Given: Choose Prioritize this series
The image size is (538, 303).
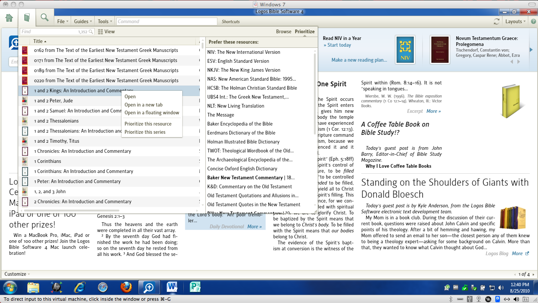Looking at the screenshot, I should click(145, 132).
